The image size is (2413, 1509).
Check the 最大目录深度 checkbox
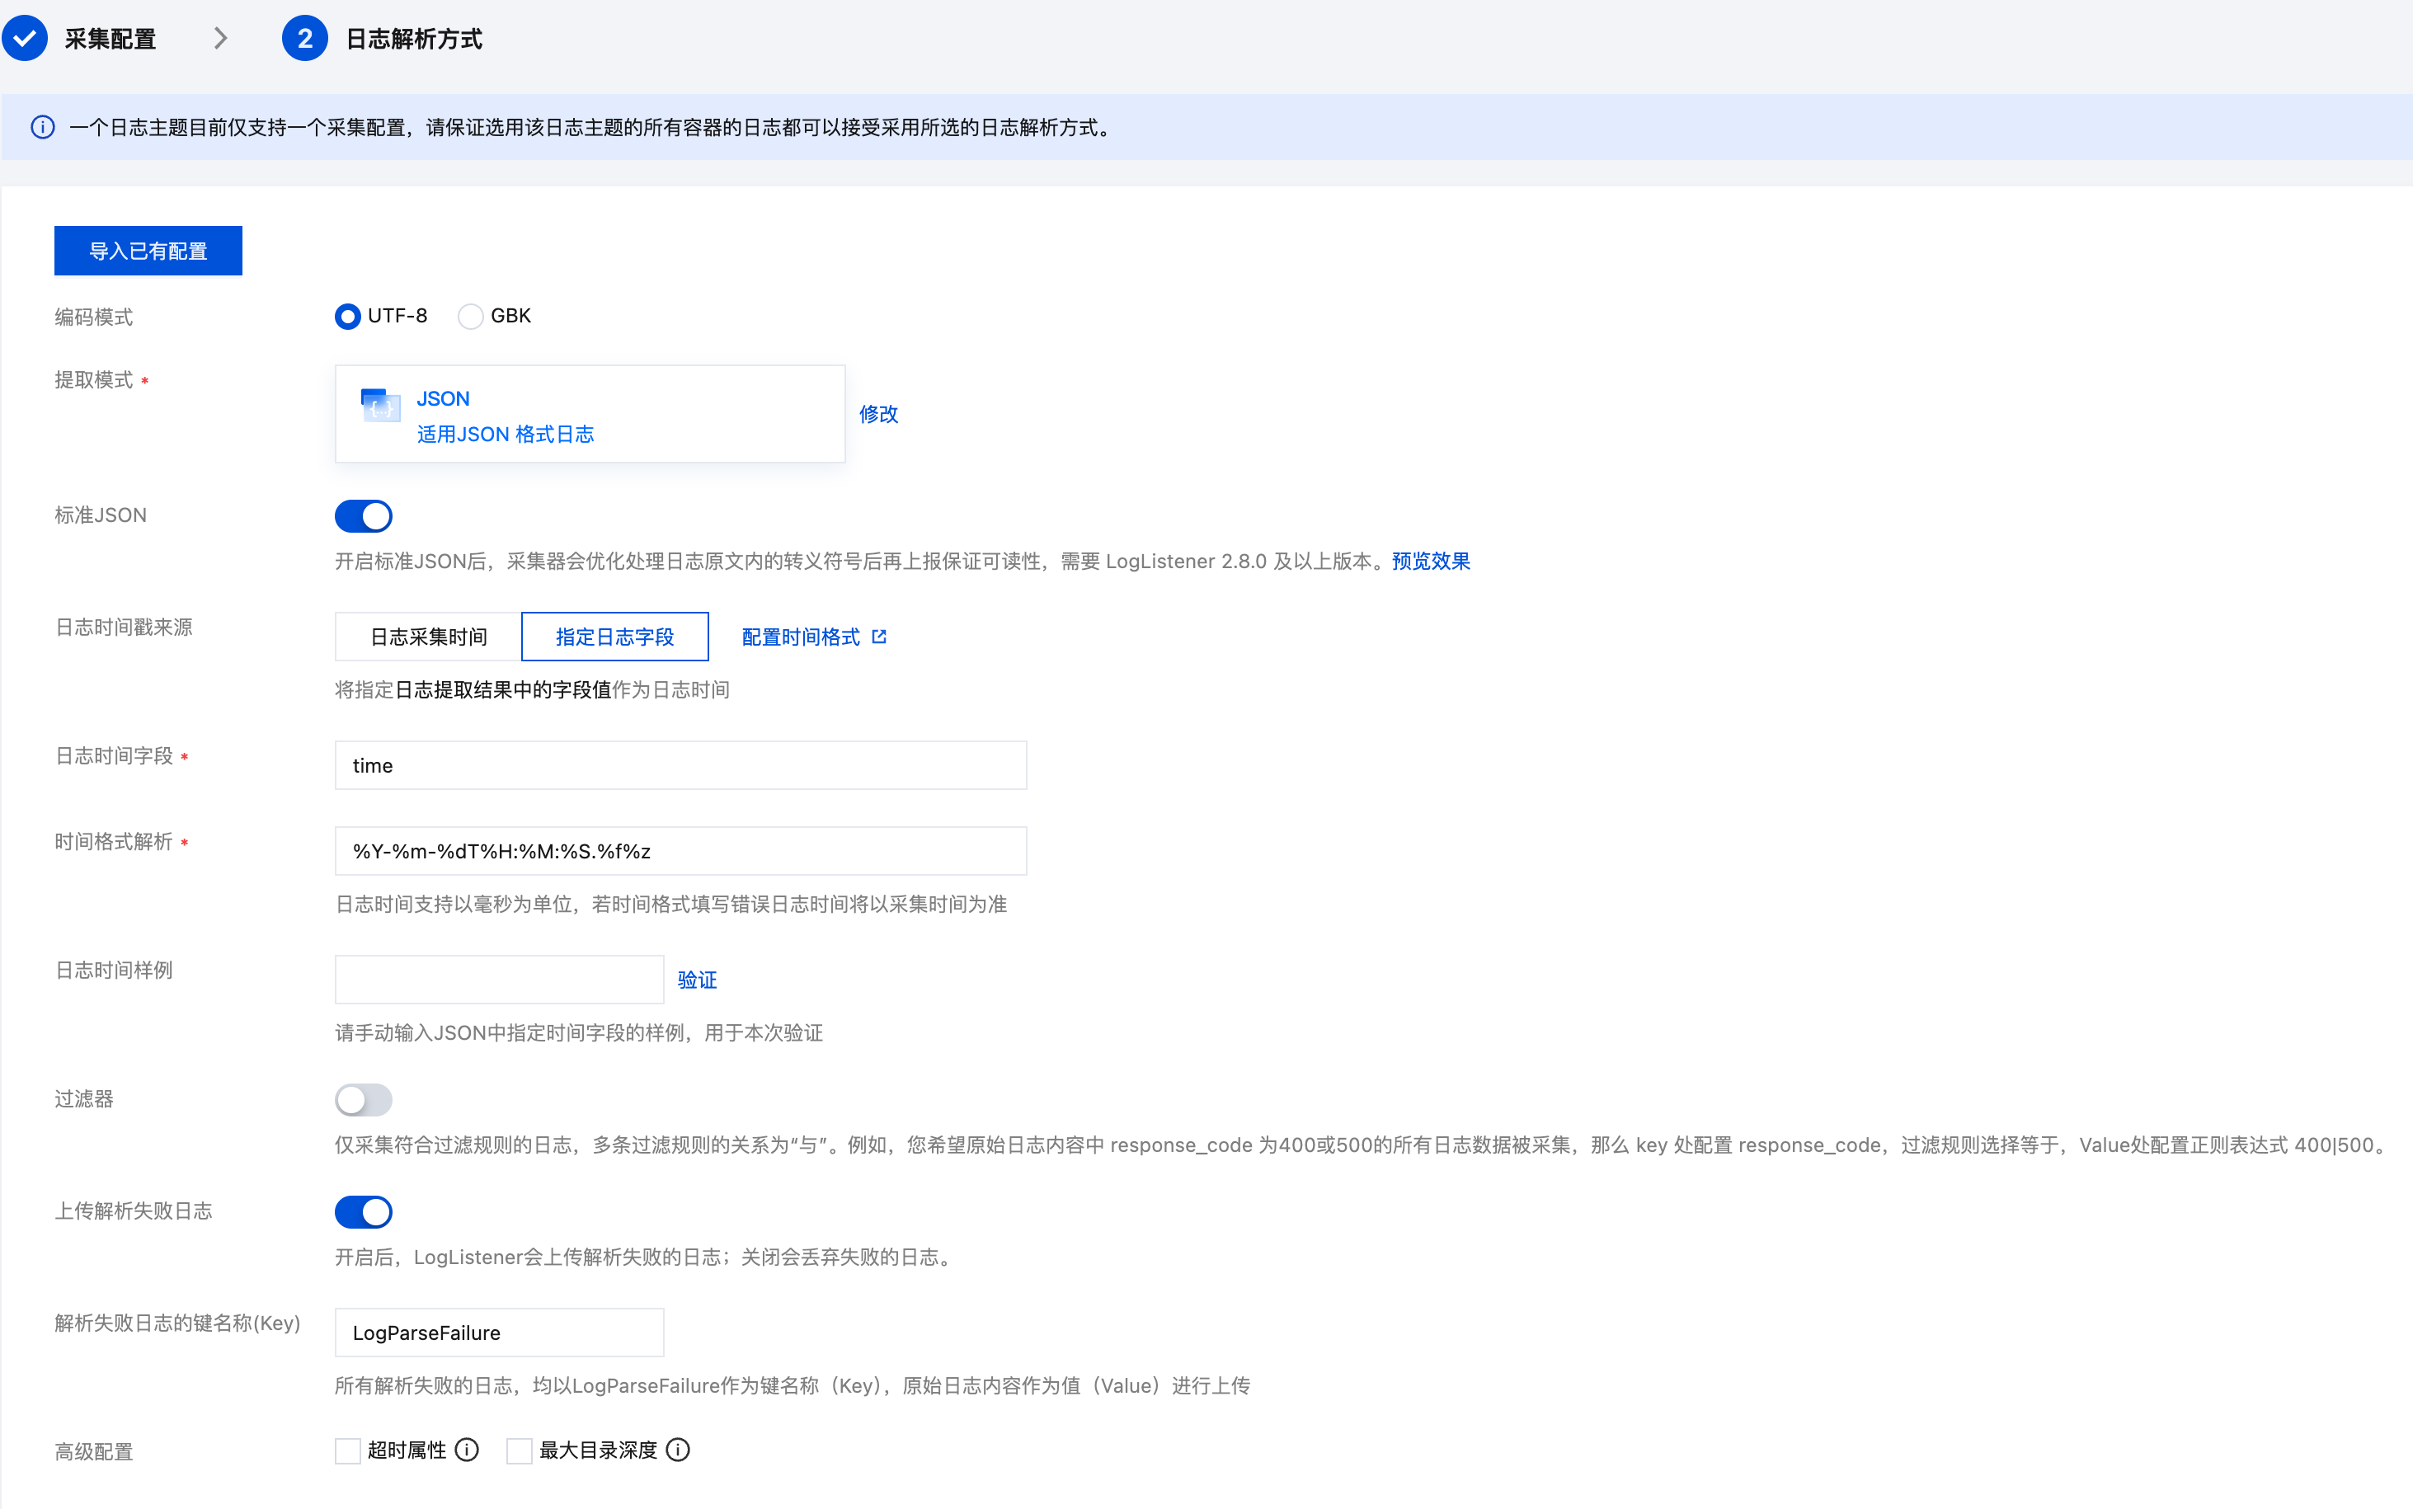coord(519,1451)
